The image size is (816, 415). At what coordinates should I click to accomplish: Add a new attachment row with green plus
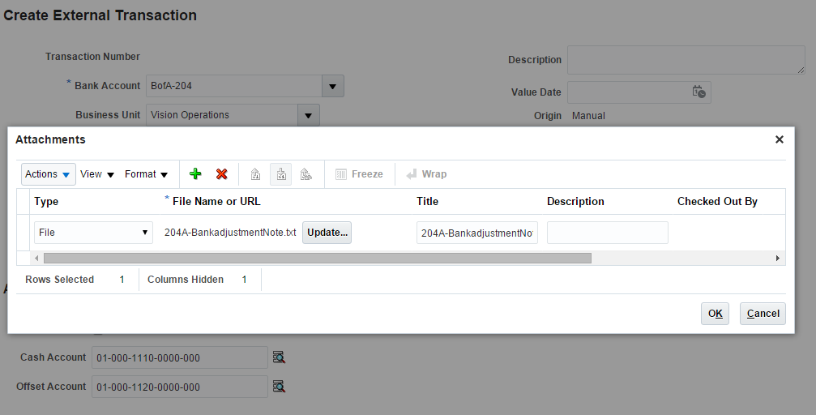point(195,174)
